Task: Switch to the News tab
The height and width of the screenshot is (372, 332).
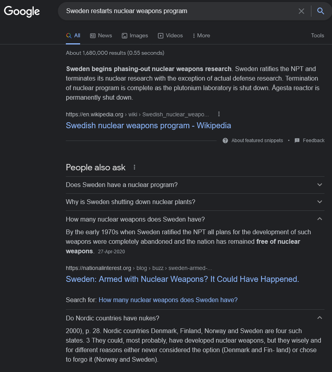Action: click(101, 36)
